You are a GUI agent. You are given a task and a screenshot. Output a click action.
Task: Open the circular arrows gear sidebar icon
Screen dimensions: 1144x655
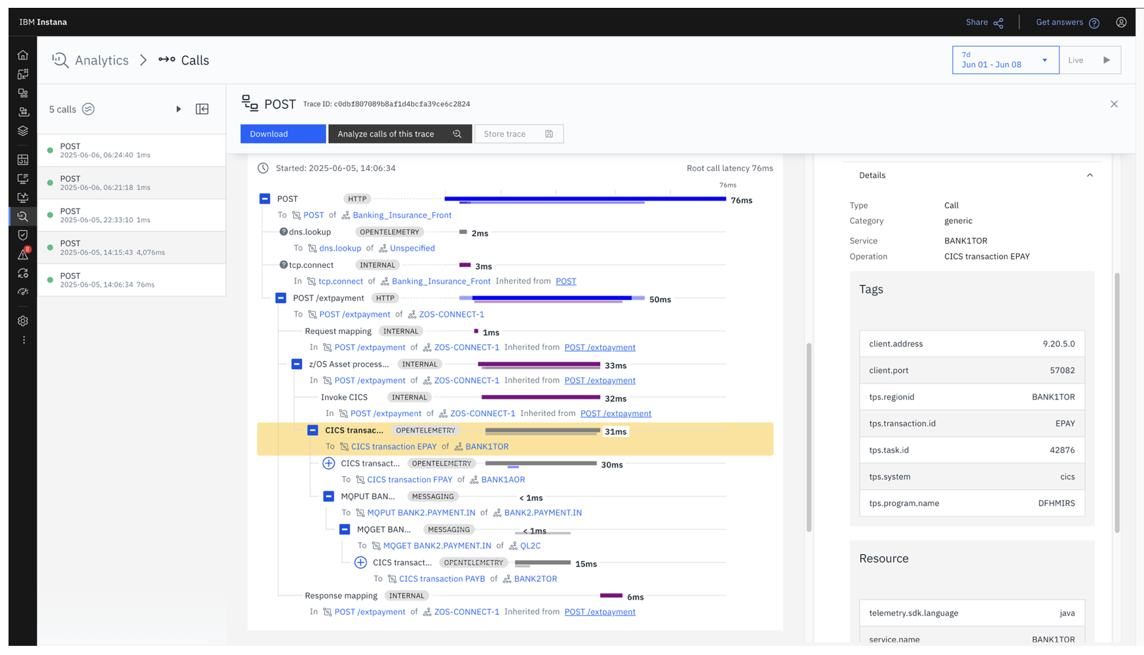coord(23,273)
